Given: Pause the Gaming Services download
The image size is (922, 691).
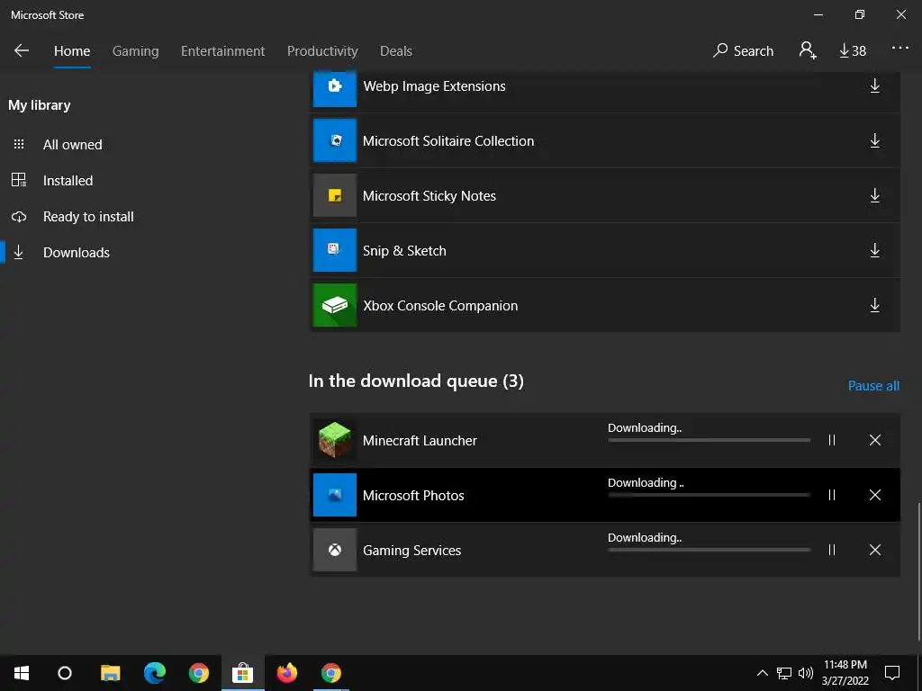Looking at the screenshot, I should coord(832,550).
